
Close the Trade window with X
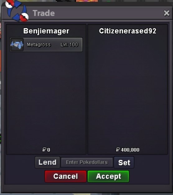166,13
